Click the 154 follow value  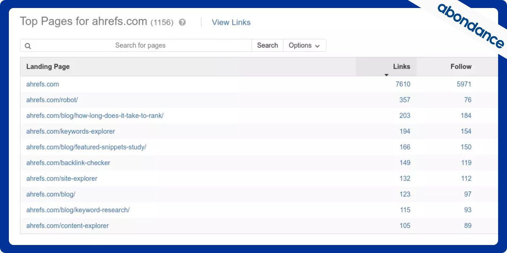pos(466,131)
